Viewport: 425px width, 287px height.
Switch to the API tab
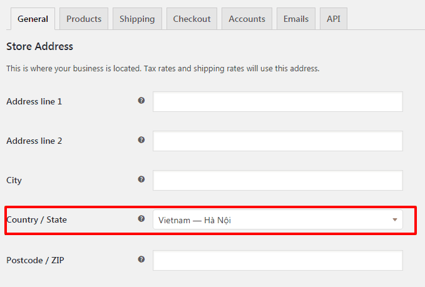click(x=334, y=19)
